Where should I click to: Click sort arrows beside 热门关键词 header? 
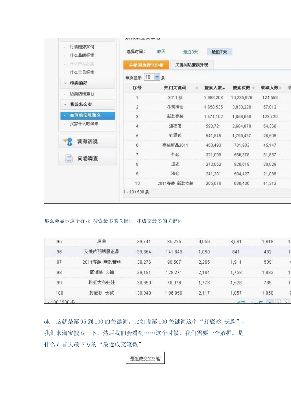tap(197, 88)
